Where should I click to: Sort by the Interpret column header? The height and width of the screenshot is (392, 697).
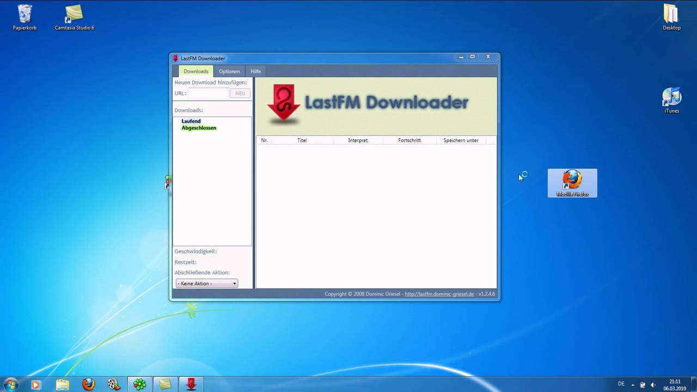click(x=358, y=140)
